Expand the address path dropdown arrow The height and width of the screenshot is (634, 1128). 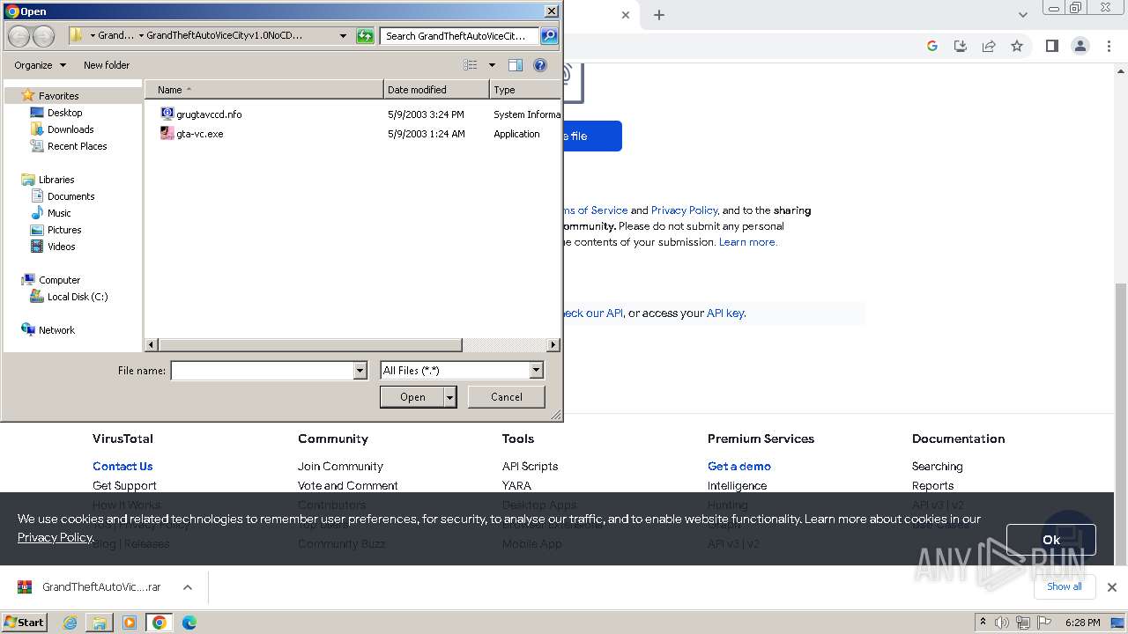(x=343, y=36)
